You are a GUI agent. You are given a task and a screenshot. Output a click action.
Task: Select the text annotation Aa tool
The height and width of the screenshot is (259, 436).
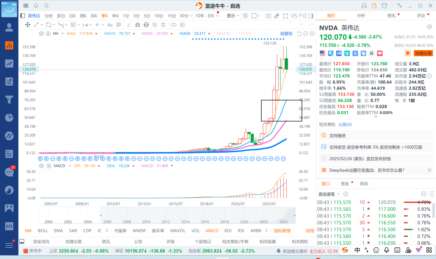click(x=110, y=25)
